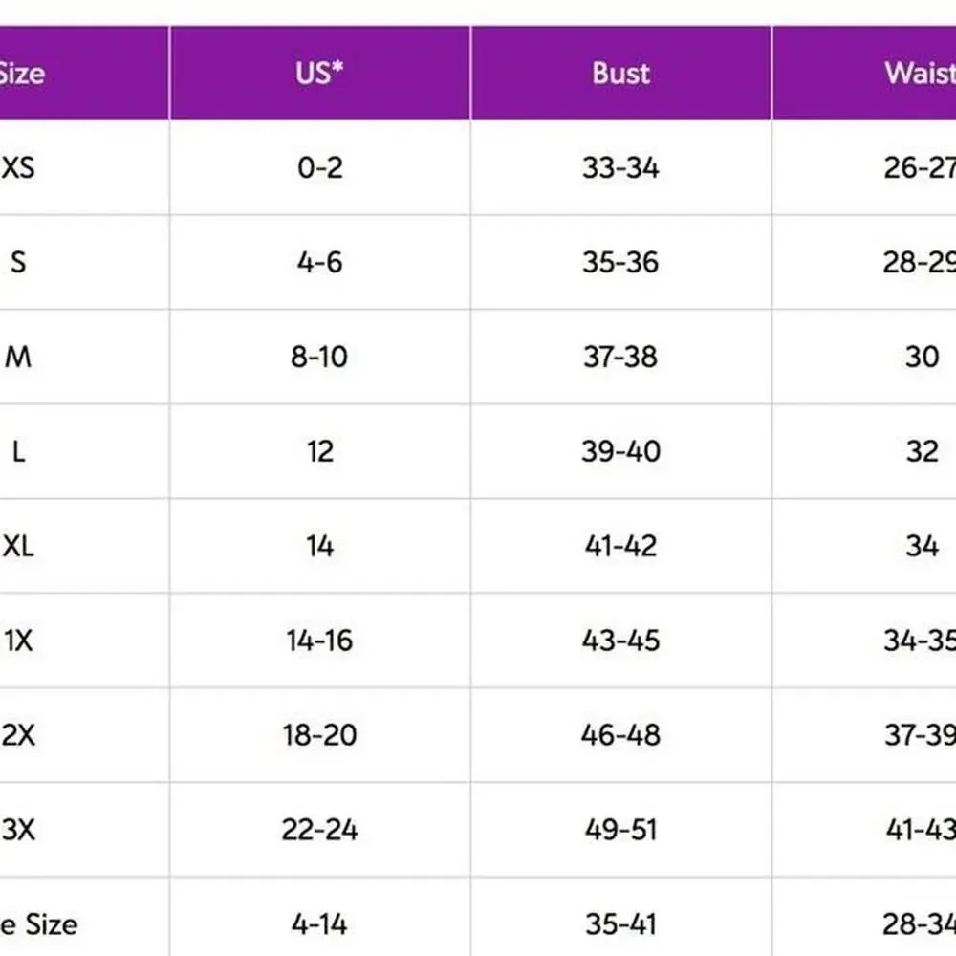Select the XL size row label
This screenshot has height=956, width=956.
point(18,546)
